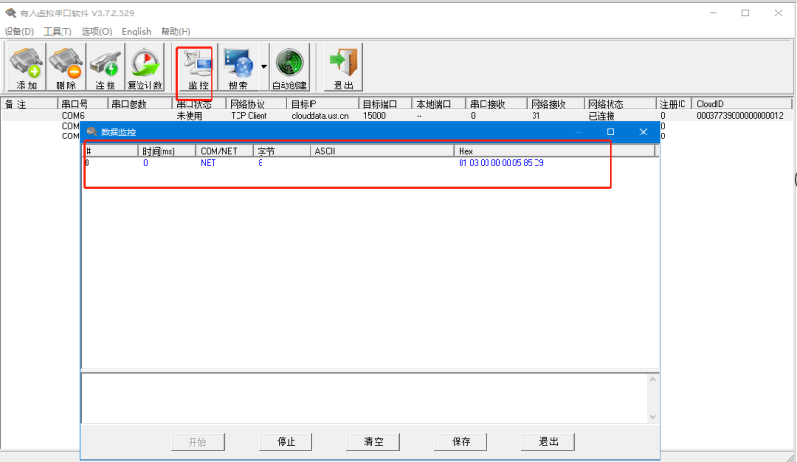Viewport: 797px width, 462px height.
Task: Click the 退出 (Exit) toolbar icon
Action: click(x=342, y=68)
